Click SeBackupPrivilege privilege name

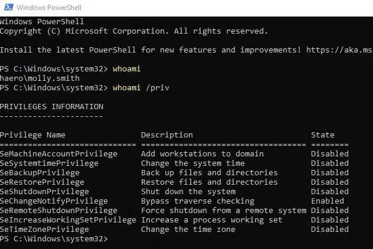40,173
